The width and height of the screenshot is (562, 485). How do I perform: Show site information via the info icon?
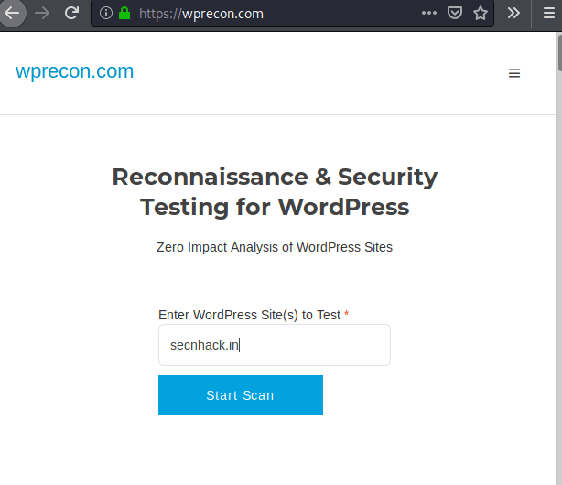pyautogui.click(x=106, y=14)
